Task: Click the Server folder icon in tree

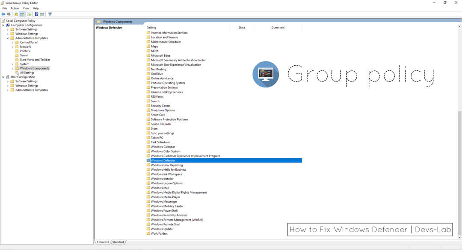Action: coord(17,55)
